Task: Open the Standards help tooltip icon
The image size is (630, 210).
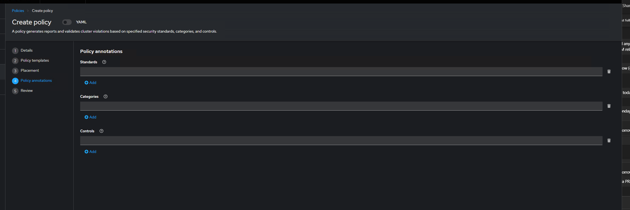Action: [x=104, y=62]
